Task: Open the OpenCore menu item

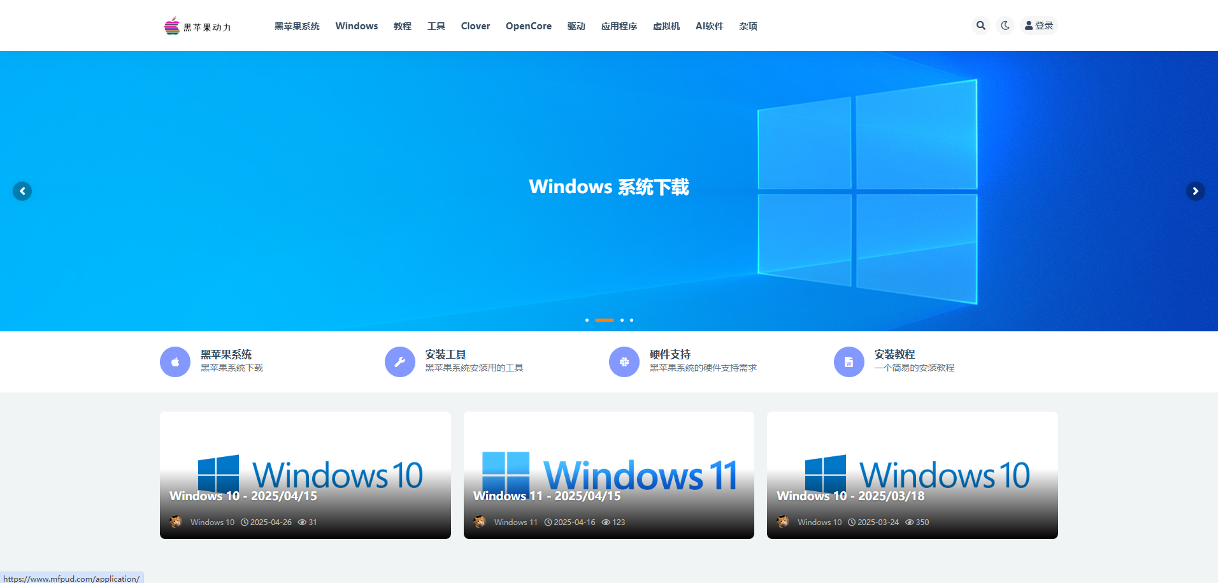Action: coord(528,26)
